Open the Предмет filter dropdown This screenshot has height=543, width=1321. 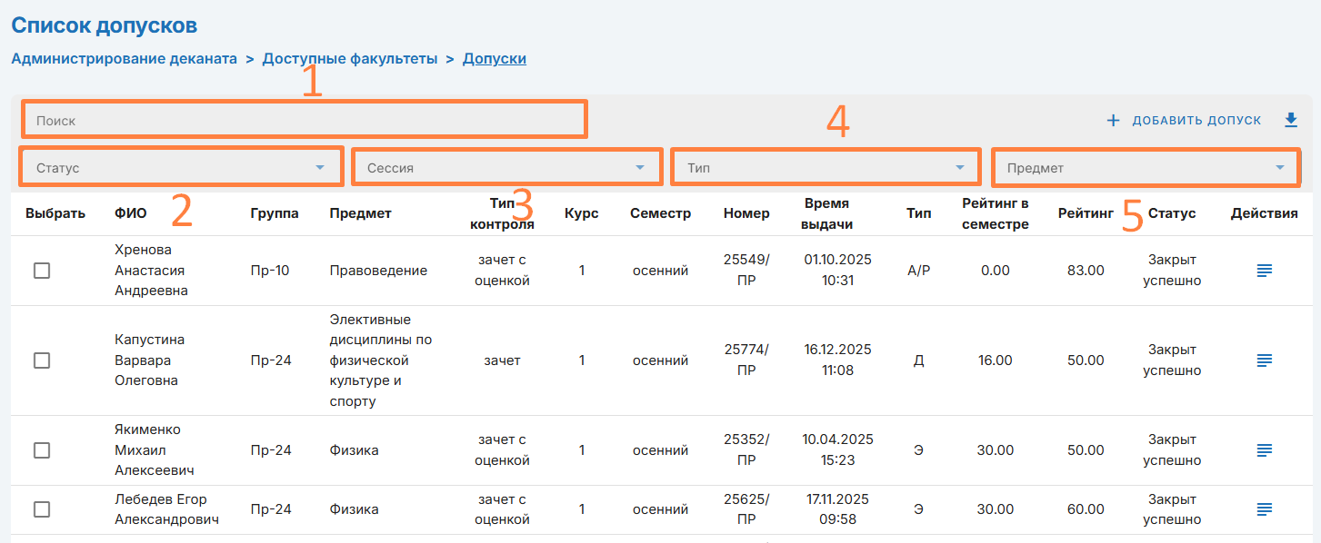coord(1146,168)
